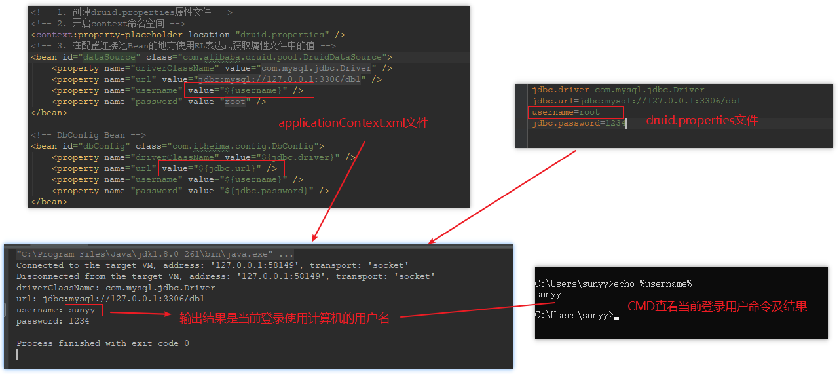Click the applicationContext.xml文件 red label
The width and height of the screenshot is (839, 374).
353,123
